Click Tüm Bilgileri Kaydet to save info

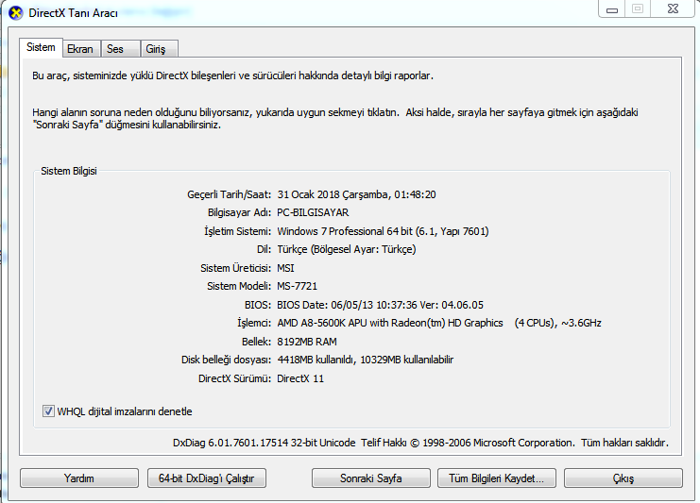click(496, 478)
